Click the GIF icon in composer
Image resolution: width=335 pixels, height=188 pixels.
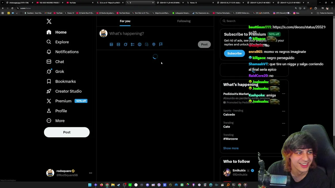[118, 44]
